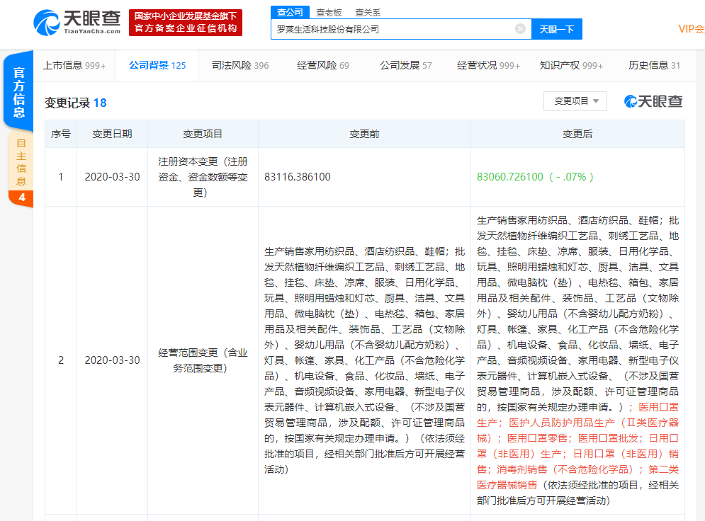Click the 序号 column header

61,134
